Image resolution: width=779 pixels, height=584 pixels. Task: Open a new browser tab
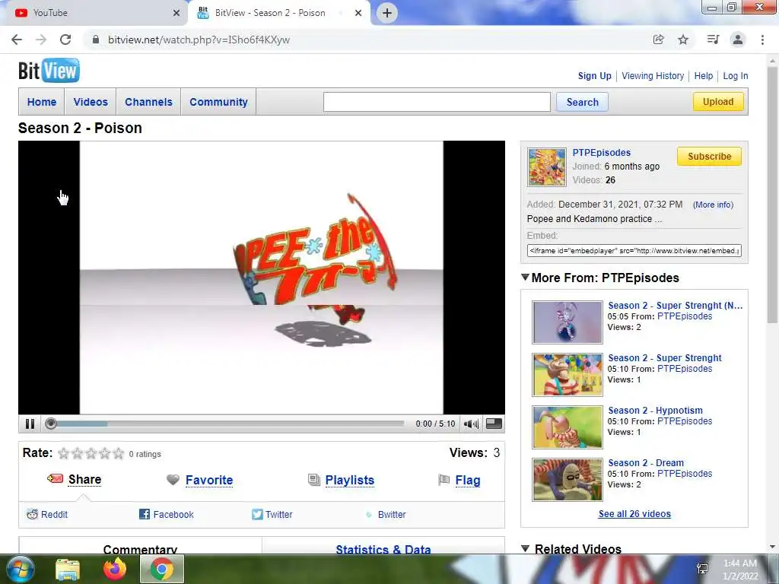coord(387,13)
